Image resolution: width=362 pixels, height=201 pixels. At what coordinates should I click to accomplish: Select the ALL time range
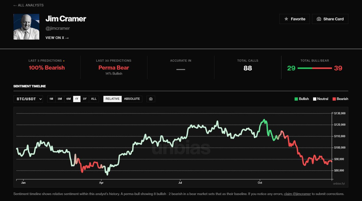point(94,99)
